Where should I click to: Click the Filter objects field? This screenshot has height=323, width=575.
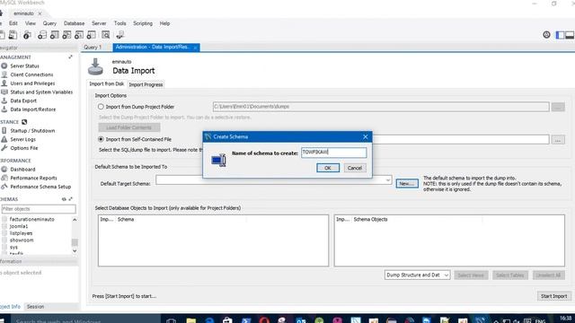click(39, 209)
